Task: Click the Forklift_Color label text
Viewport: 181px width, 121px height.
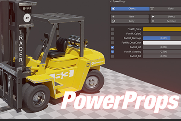Action: click(x=134, y=29)
